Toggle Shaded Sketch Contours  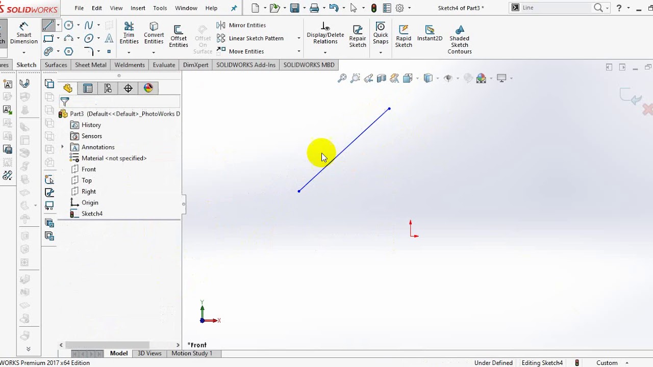coord(460,40)
